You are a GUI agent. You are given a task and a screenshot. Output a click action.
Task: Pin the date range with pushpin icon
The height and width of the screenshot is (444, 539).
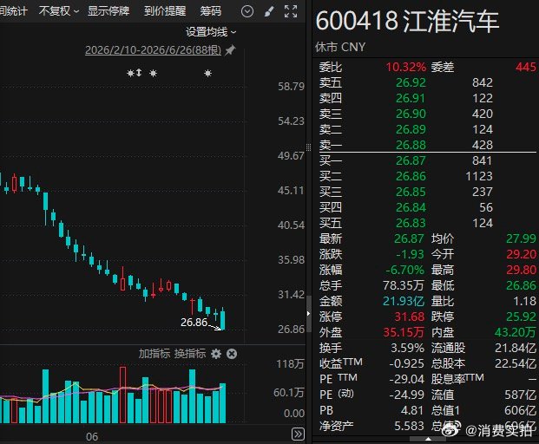[230, 50]
